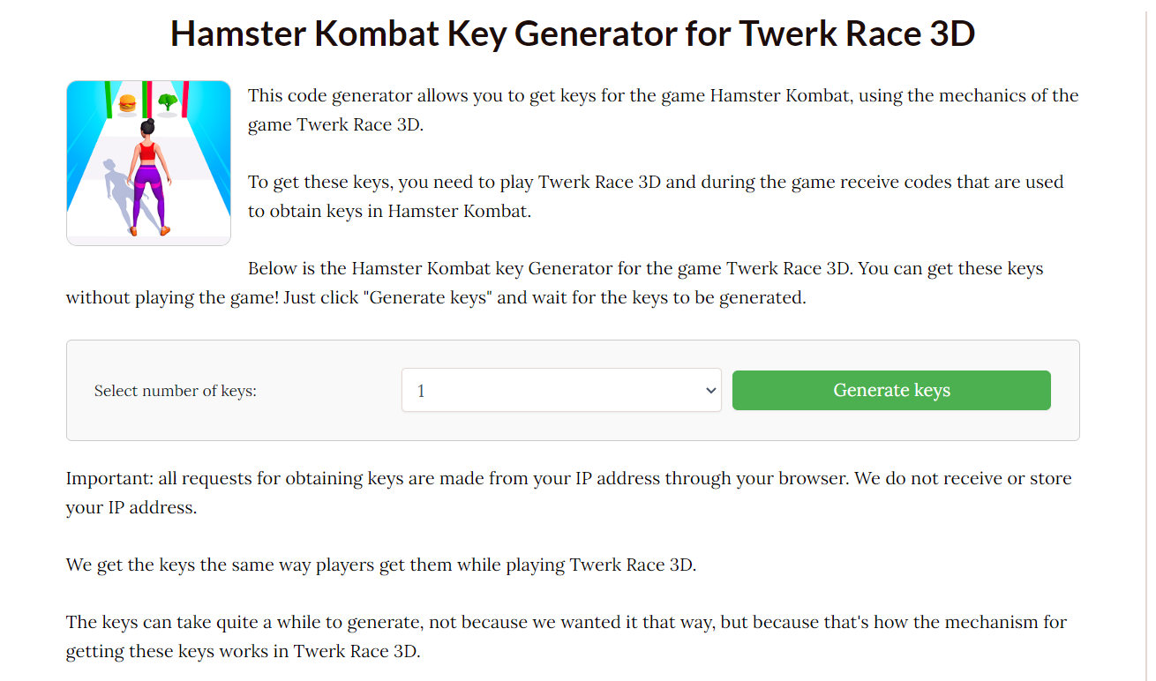Viewport: 1156px width, 681px height.
Task: Click the "without playing the game!" sentence
Action: coord(172,297)
